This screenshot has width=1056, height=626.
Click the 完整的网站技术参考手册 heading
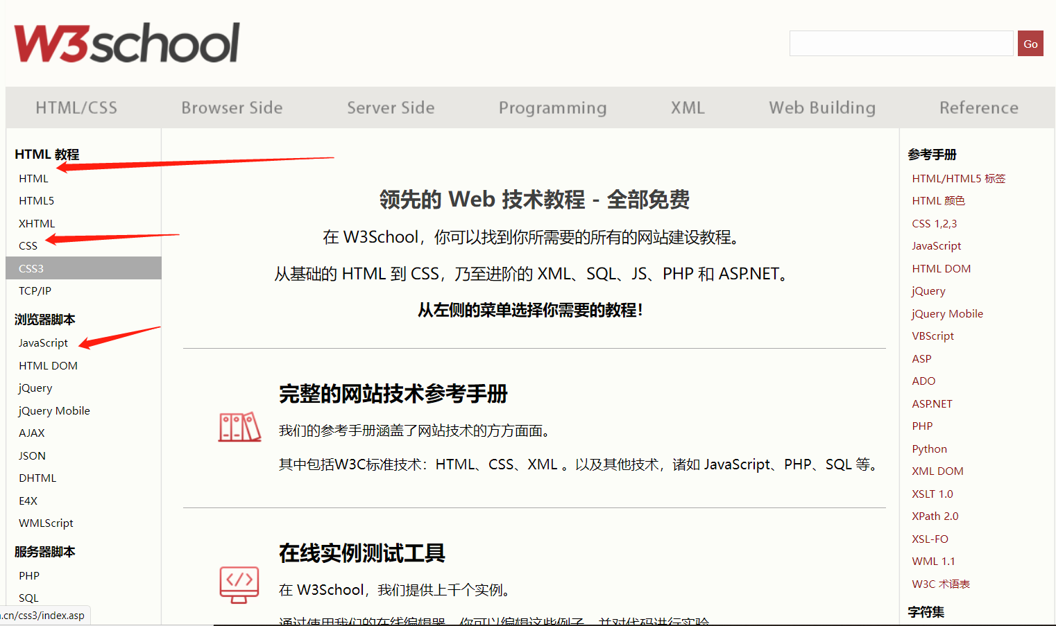click(x=393, y=394)
